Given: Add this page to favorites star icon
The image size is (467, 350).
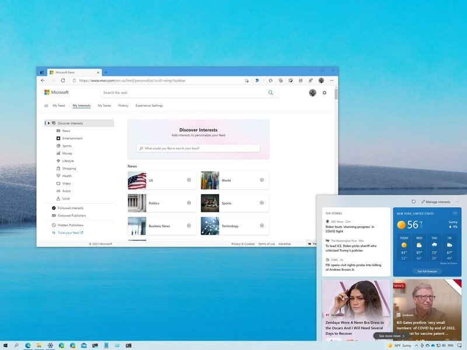Looking at the screenshot, I should tap(246, 80).
